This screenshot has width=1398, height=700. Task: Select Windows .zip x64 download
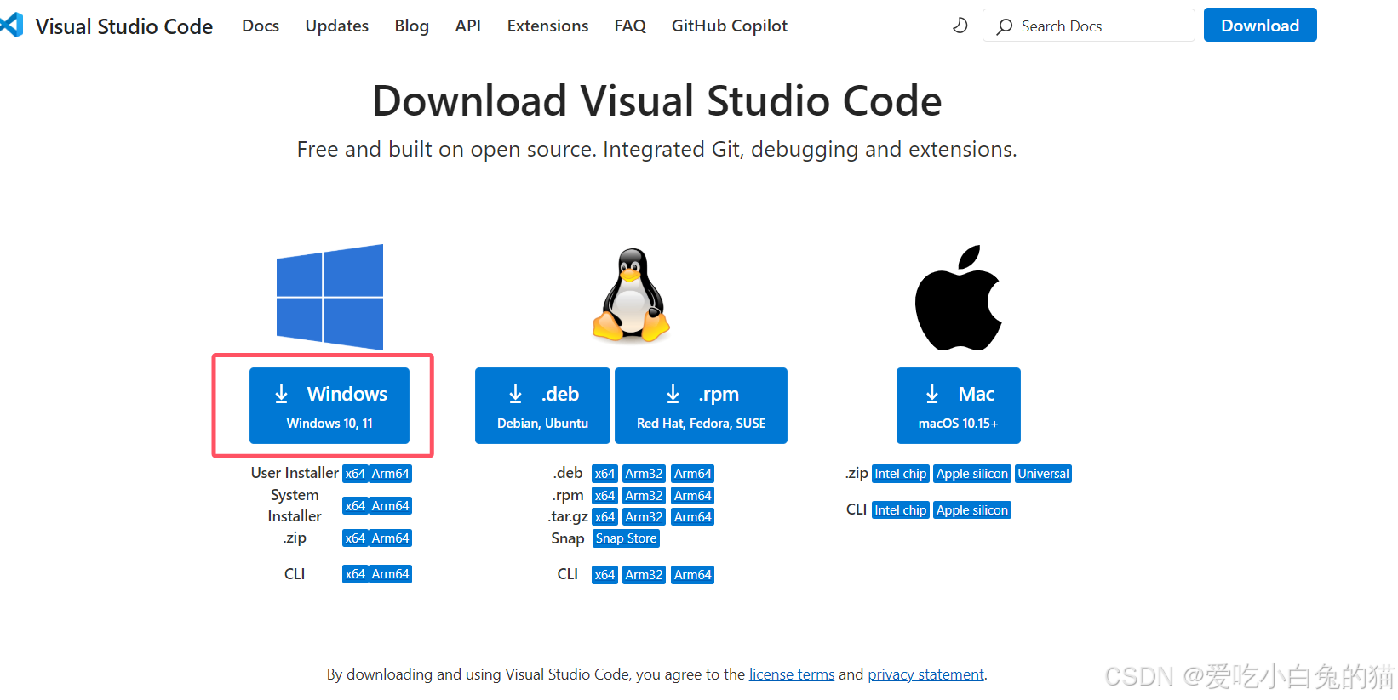click(x=355, y=538)
